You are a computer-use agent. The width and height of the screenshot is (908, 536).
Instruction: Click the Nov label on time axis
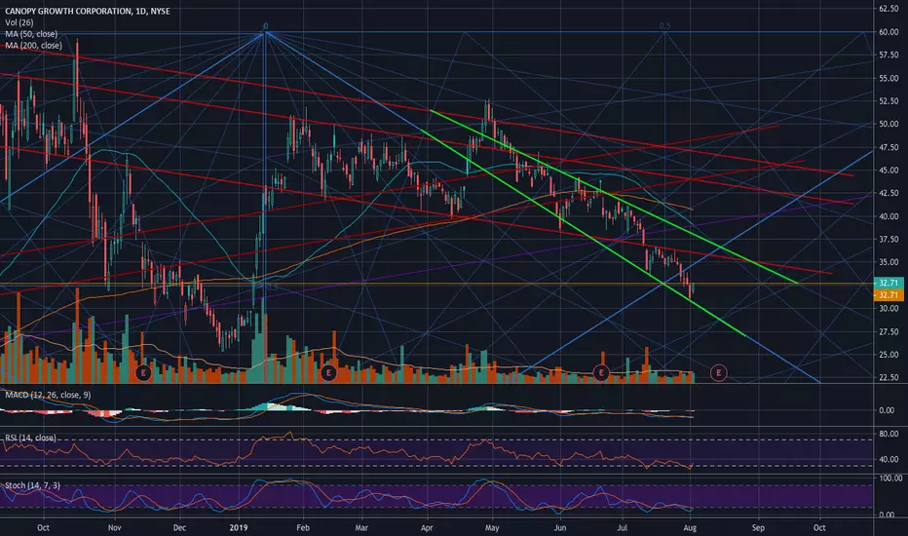(x=114, y=528)
